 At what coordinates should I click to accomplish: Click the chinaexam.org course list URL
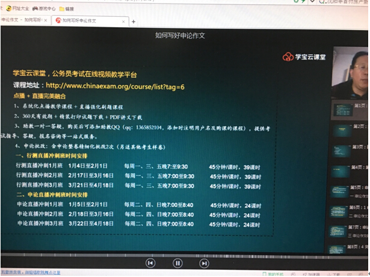click(x=115, y=87)
